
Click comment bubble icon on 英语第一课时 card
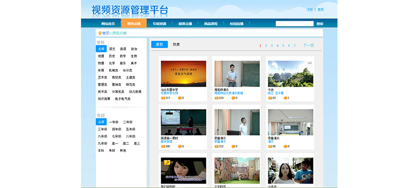coord(180,146)
